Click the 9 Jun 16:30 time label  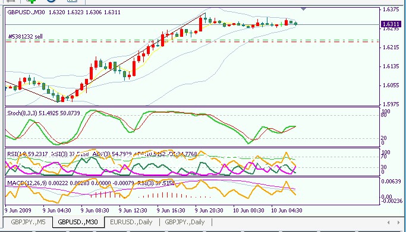pyautogui.click(x=171, y=210)
